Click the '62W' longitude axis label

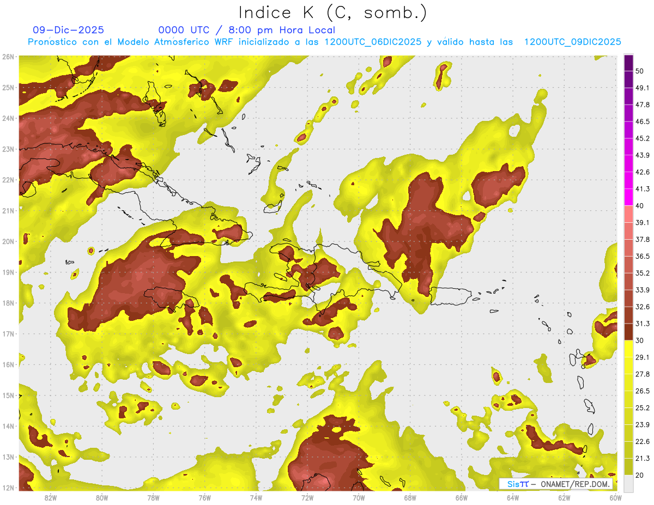pyautogui.click(x=564, y=497)
